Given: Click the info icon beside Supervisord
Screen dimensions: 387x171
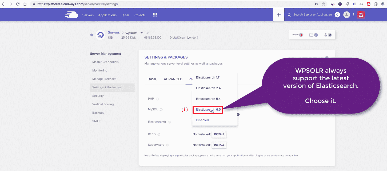Looking at the screenshot, I should (x=167, y=145).
